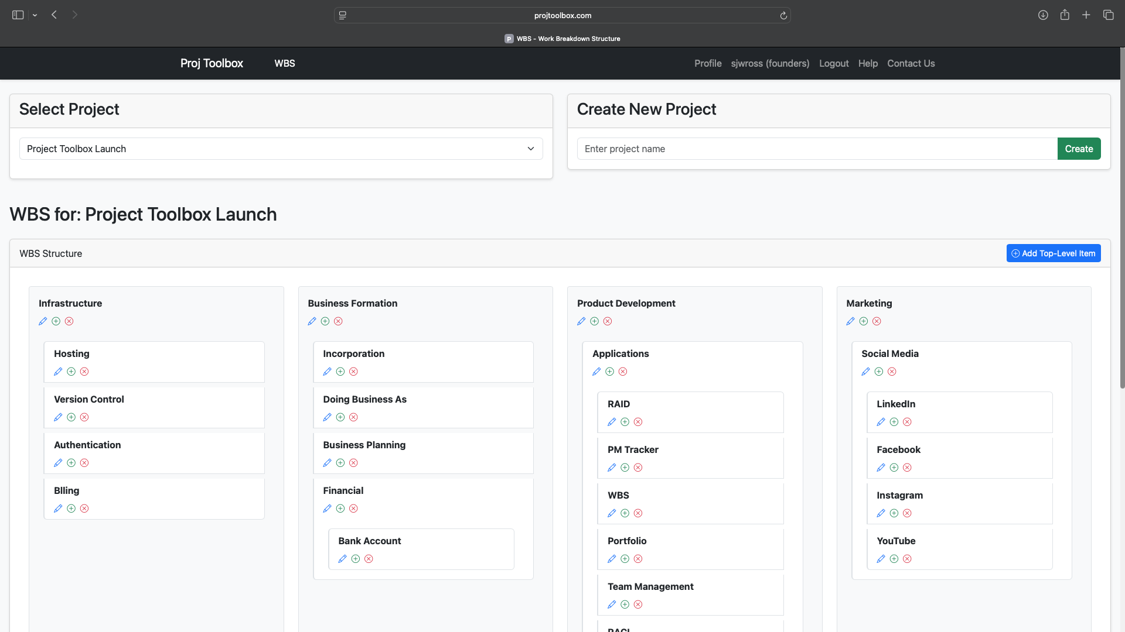1125x632 pixels.
Task: Delete the Blling item
Action: click(x=84, y=509)
